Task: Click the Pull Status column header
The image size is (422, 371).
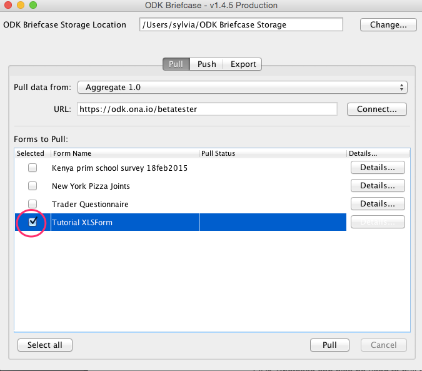Action: coord(273,153)
